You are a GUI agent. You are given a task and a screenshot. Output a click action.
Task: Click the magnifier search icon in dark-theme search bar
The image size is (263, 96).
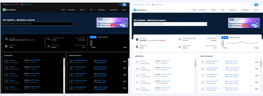74,24
